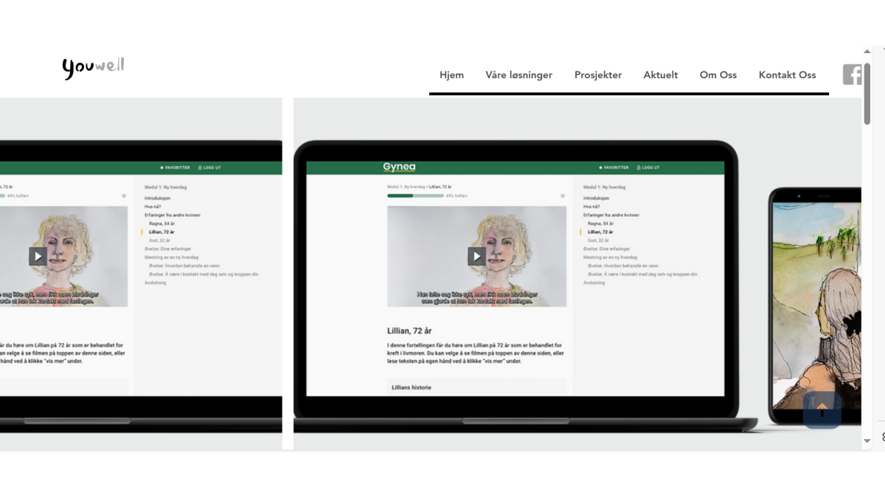Open the Facebook icon link
The height and width of the screenshot is (498, 885).
pos(852,75)
